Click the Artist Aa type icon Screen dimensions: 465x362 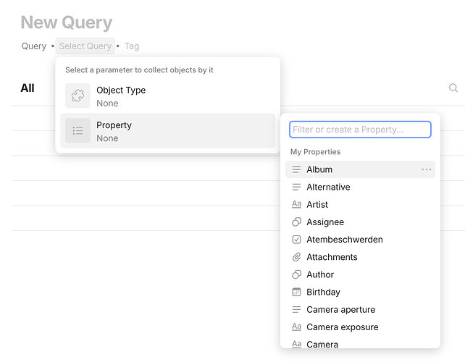pyautogui.click(x=296, y=205)
